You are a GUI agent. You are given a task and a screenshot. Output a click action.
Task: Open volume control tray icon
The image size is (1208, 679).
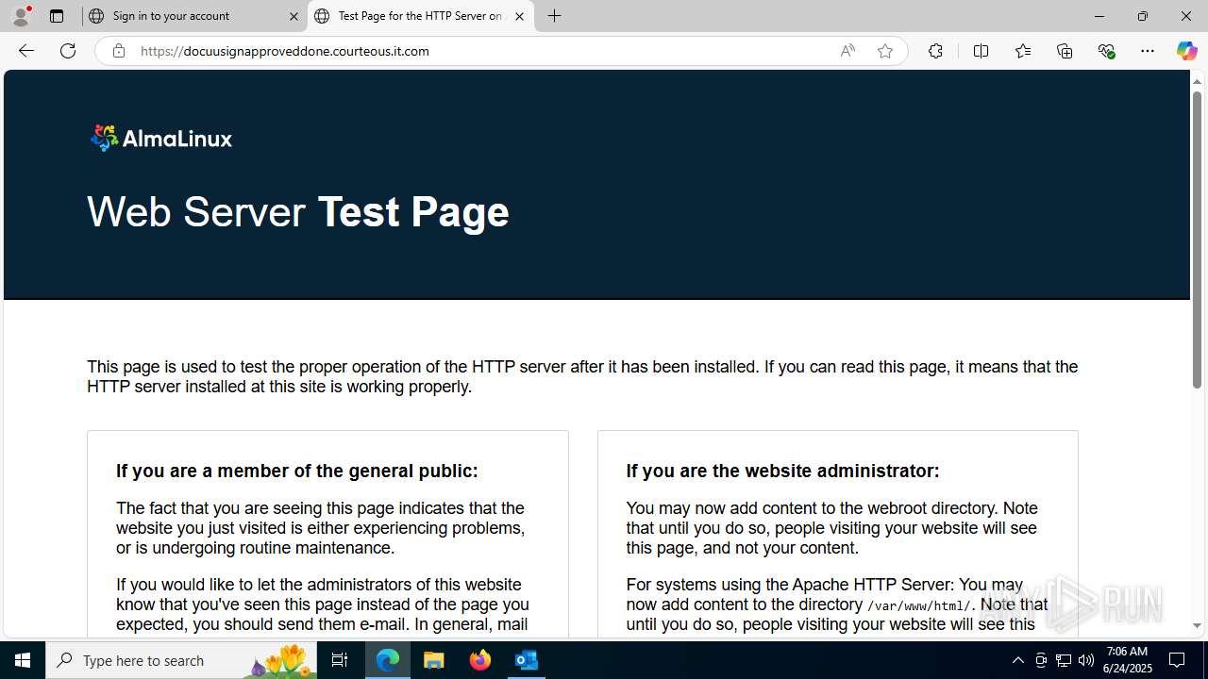1086,660
